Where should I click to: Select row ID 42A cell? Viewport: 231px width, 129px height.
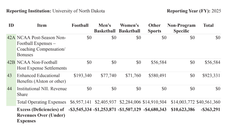coord(11,38)
